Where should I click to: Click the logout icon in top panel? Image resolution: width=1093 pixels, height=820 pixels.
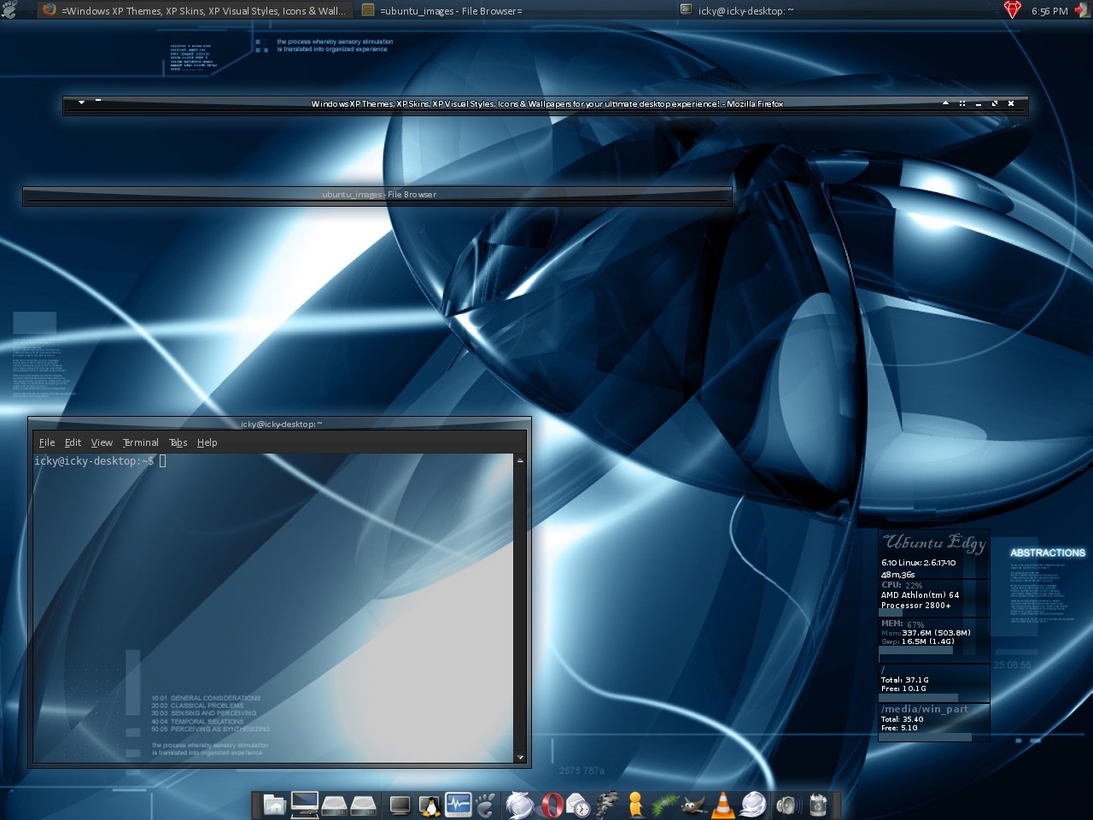pyautogui.click(x=1081, y=10)
